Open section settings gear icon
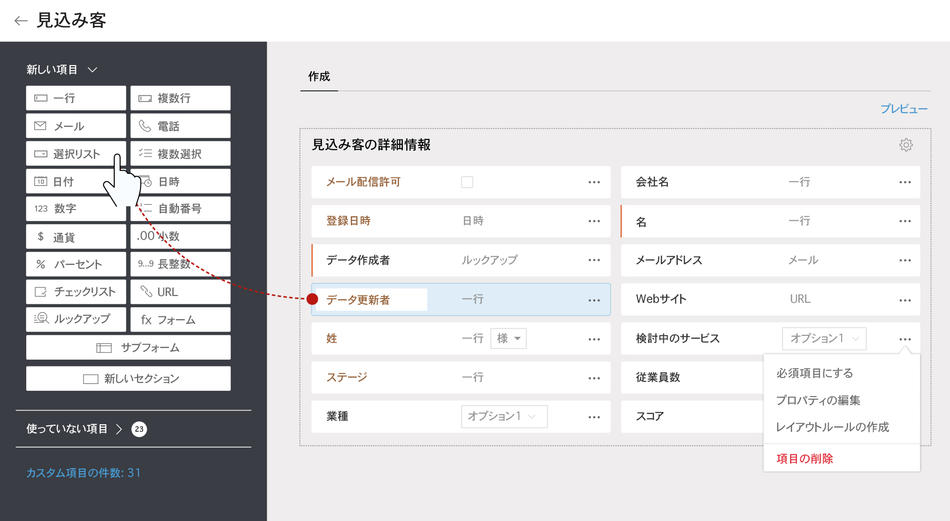Screen dimensions: 950x521 tap(906, 145)
